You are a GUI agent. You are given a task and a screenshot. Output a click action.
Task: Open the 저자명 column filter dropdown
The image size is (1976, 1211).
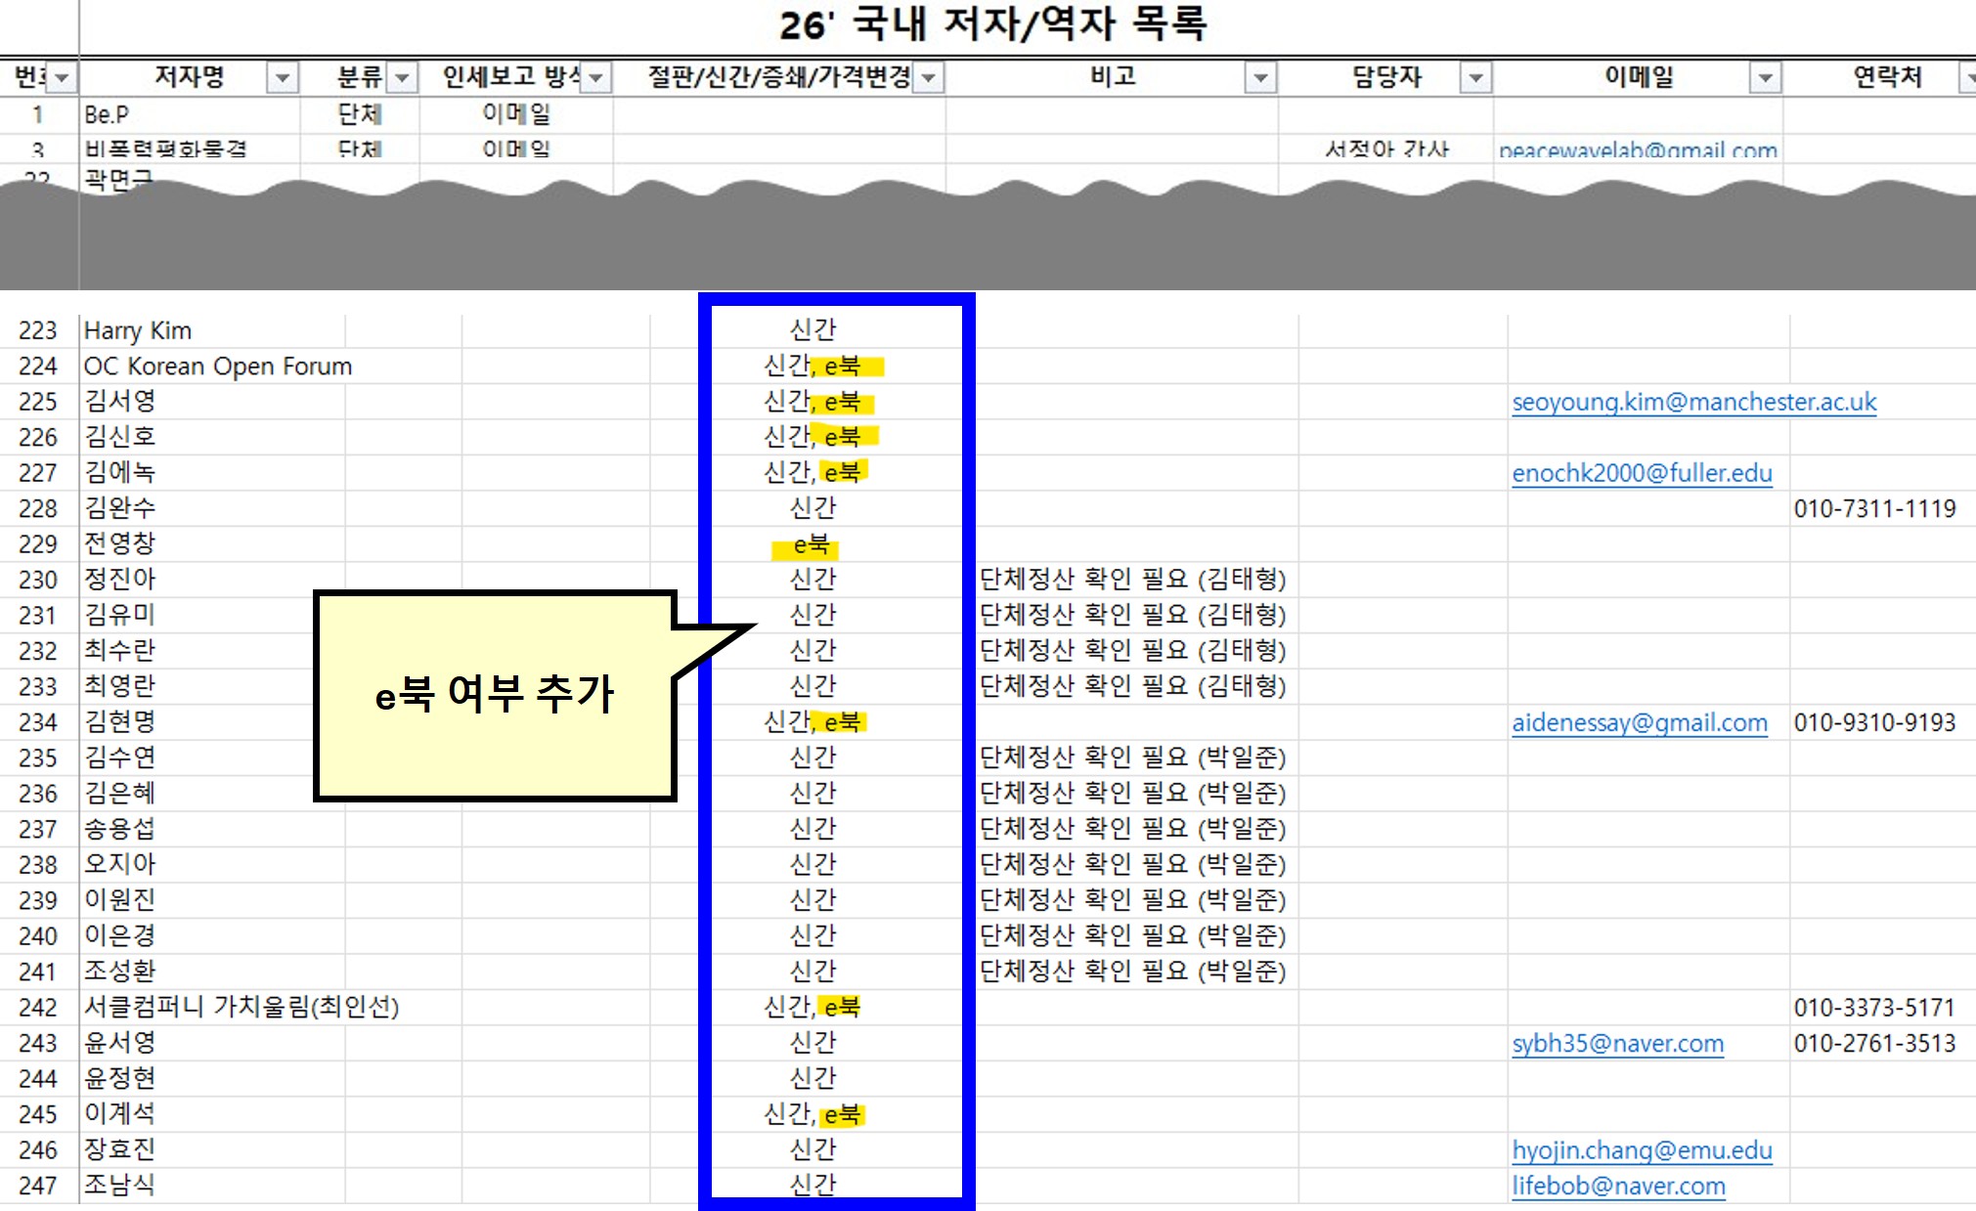tap(283, 77)
